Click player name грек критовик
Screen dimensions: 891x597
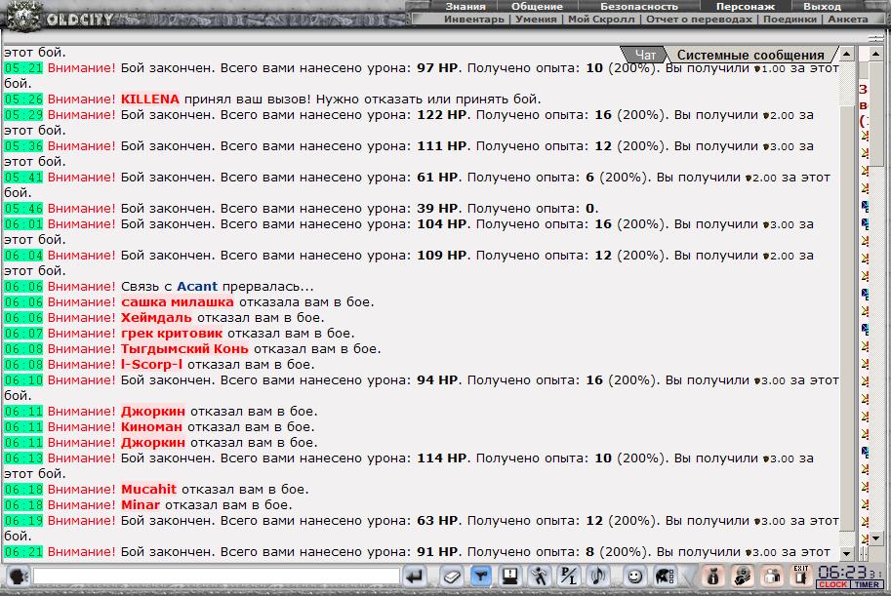[172, 333]
